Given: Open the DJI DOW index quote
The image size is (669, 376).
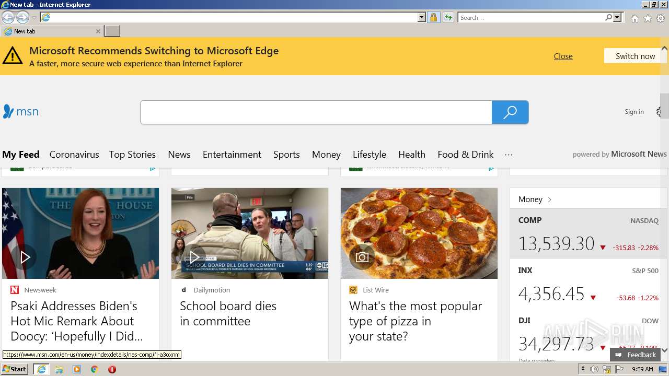Looking at the screenshot, I should (589, 334).
